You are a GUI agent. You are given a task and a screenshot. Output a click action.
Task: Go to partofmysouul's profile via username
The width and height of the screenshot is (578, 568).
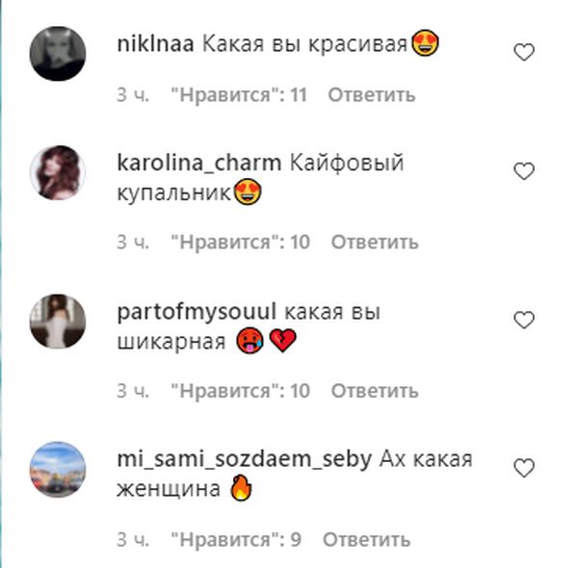pyautogui.click(x=197, y=312)
